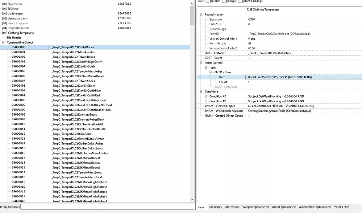This screenshot has height=213, width=362.
Task: Click the [05] Clothing Temper.esp column header
Action: click(x=263, y=9)
